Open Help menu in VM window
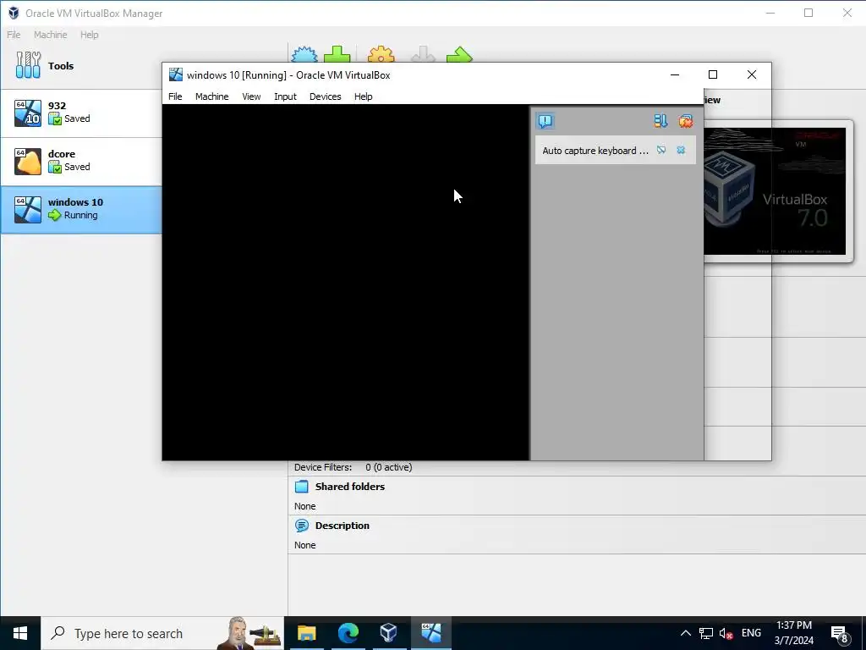 pyautogui.click(x=364, y=96)
